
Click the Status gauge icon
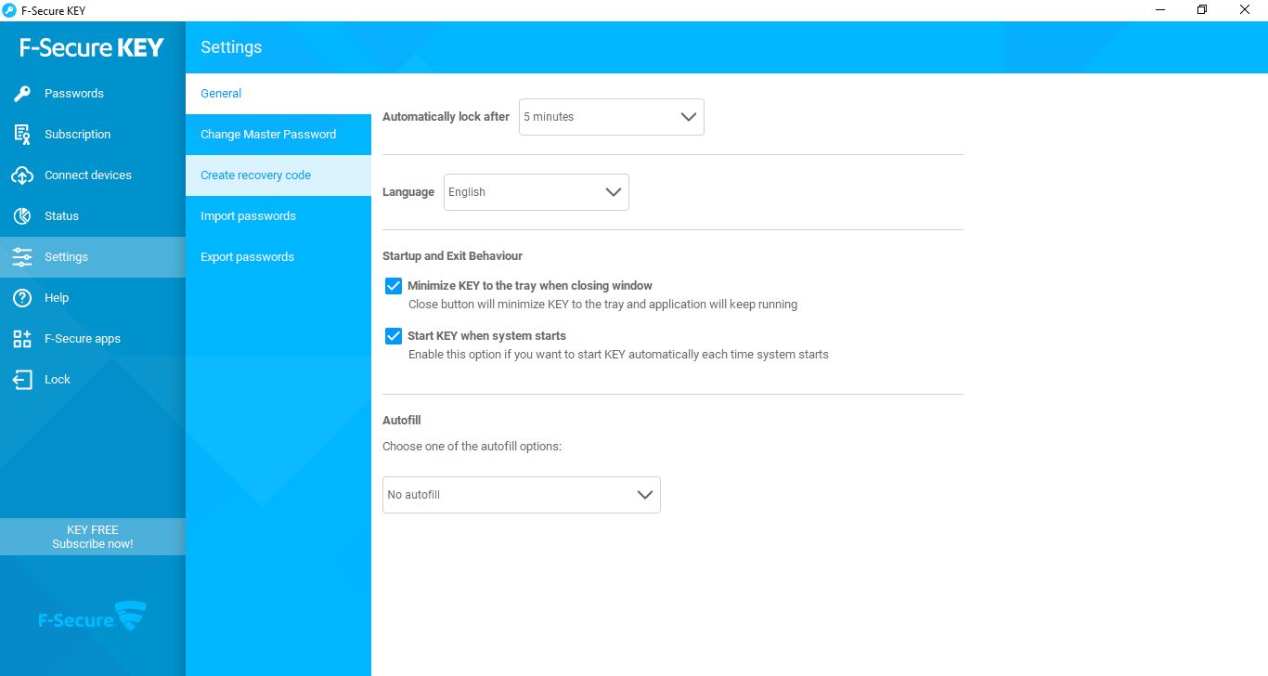tap(22, 215)
